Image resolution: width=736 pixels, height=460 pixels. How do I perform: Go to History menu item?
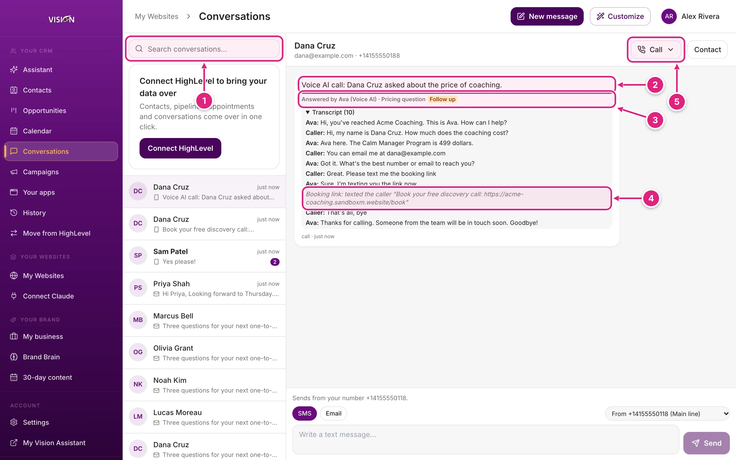pyautogui.click(x=61, y=213)
